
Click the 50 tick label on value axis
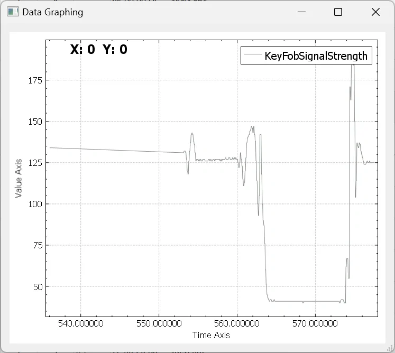pos(38,287)
